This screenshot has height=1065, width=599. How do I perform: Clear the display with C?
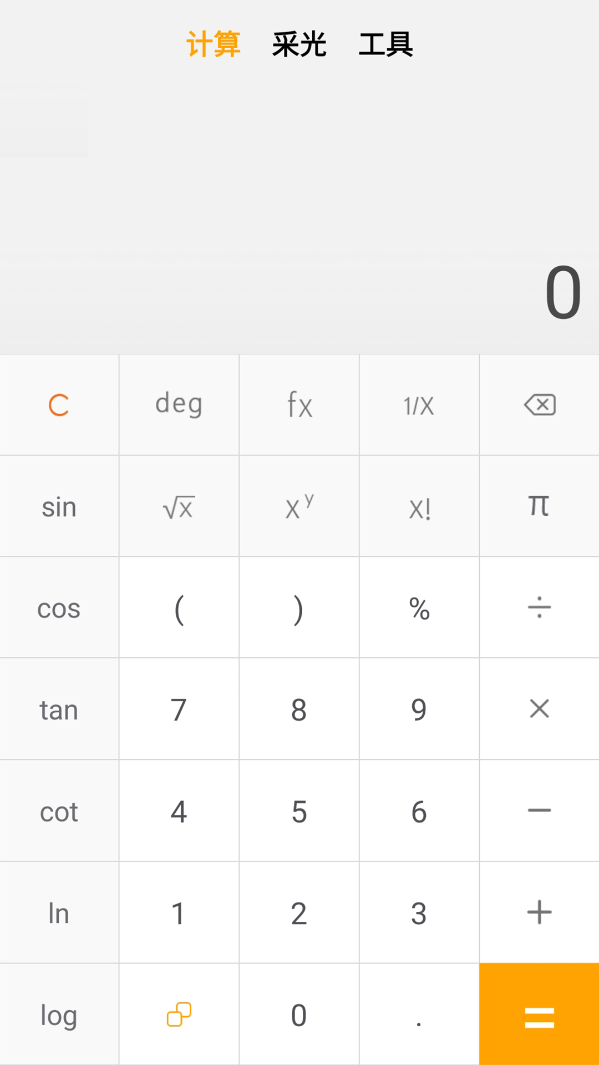pyautogui.click(x=59, y=405)
